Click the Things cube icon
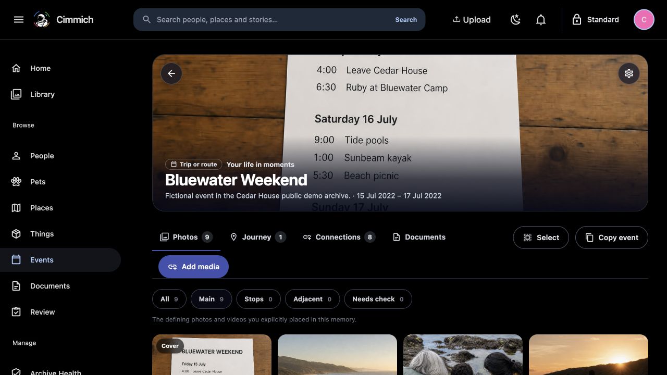 [x=16, y=234]
